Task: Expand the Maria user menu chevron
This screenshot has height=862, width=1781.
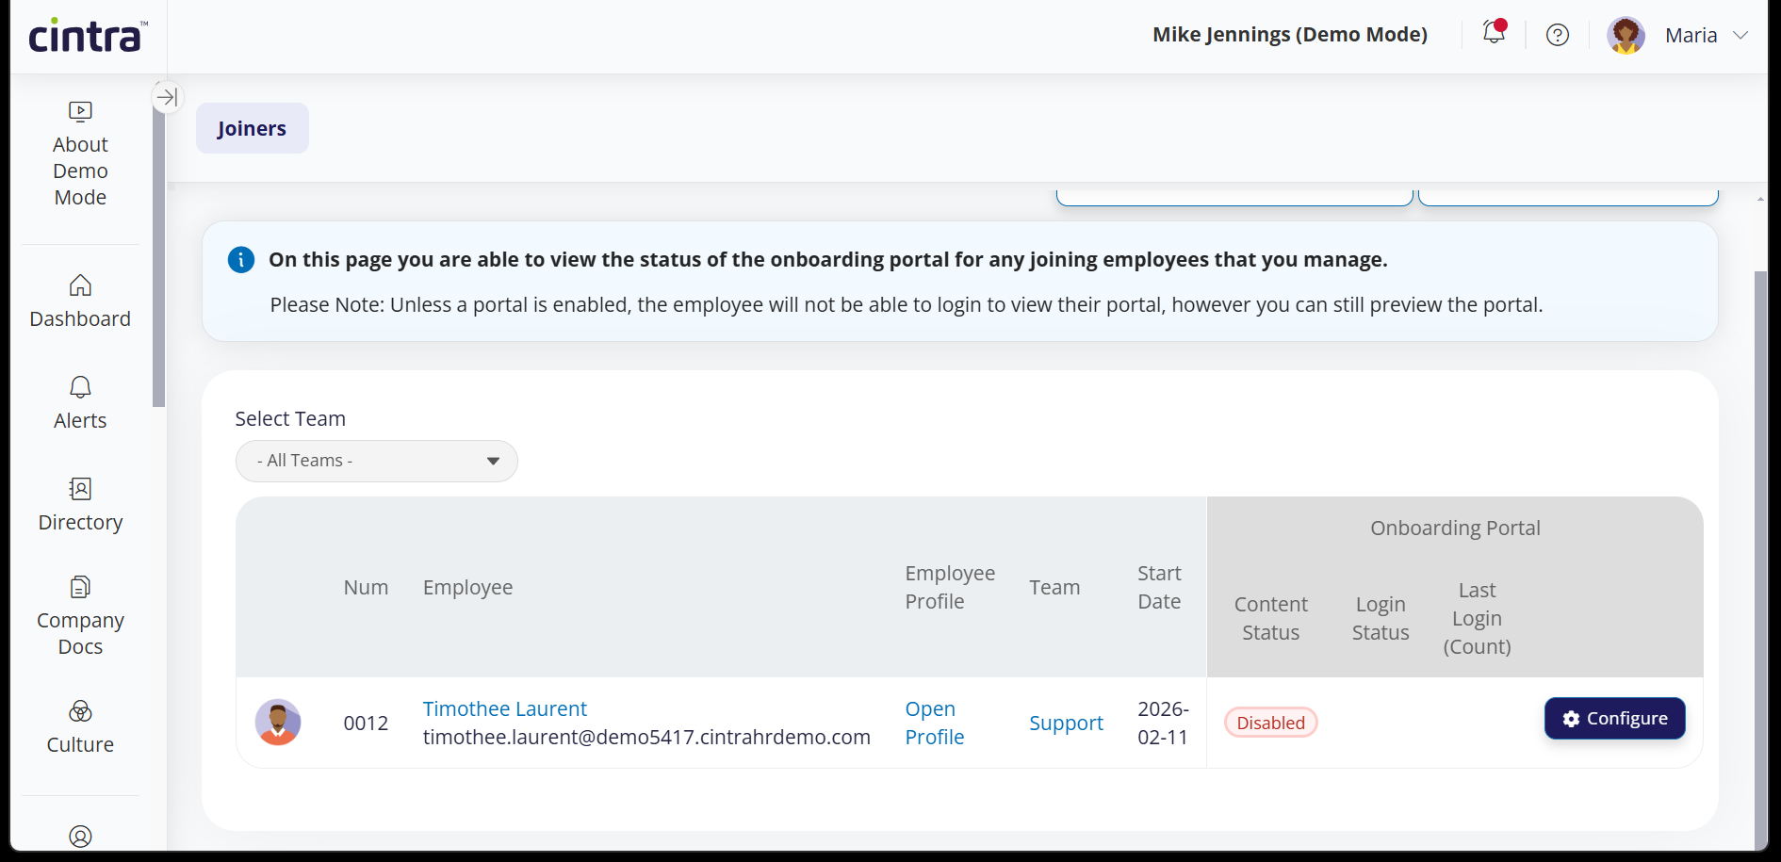Action: pyautogui.click(x=1740, y=35)
